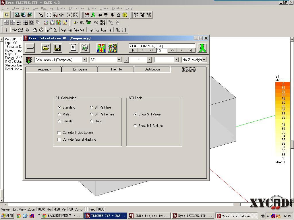Click the traffic light icon
The height and width of the screenshot is (220, 294).
point(29,60)
